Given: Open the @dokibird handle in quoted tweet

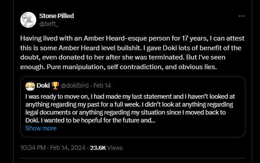Looking at the screenshot, I should coord(75,85).
